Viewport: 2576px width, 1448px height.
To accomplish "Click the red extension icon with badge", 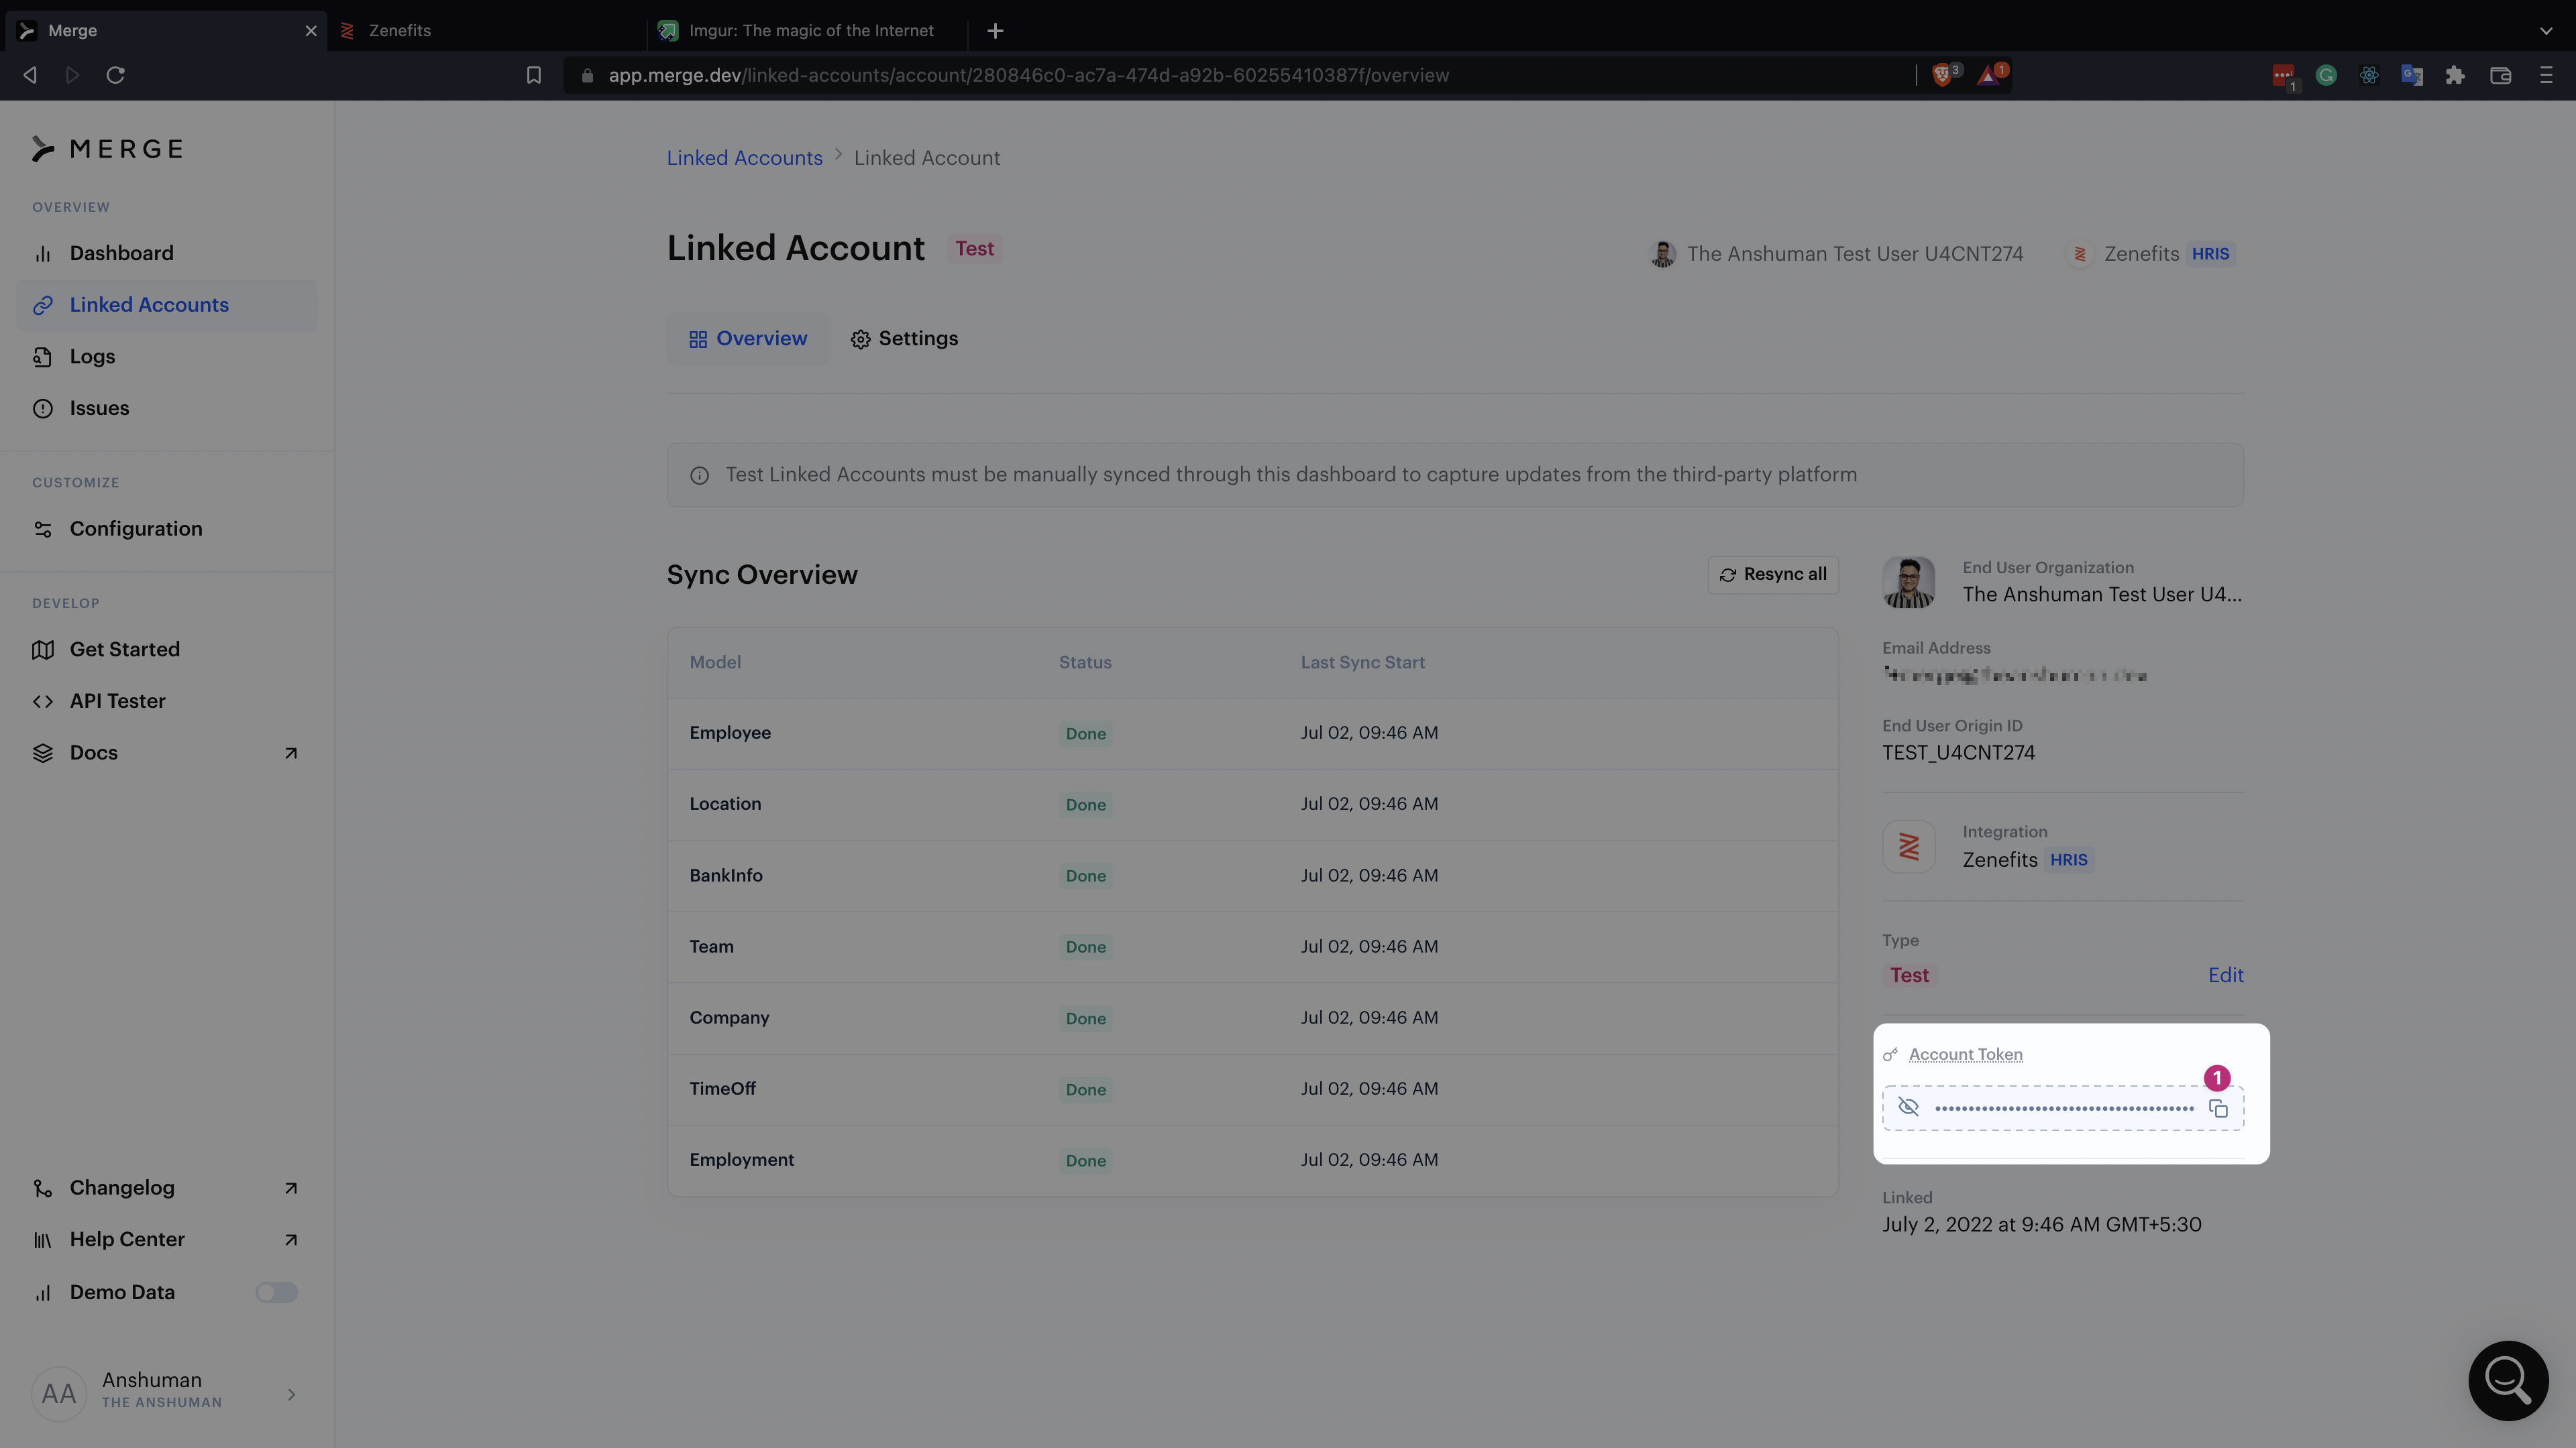I will [x=2283, y=76].
